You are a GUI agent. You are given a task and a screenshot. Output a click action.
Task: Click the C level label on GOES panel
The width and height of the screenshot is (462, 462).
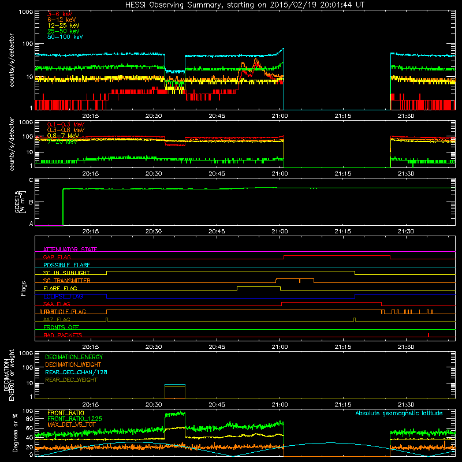[31, 180]
